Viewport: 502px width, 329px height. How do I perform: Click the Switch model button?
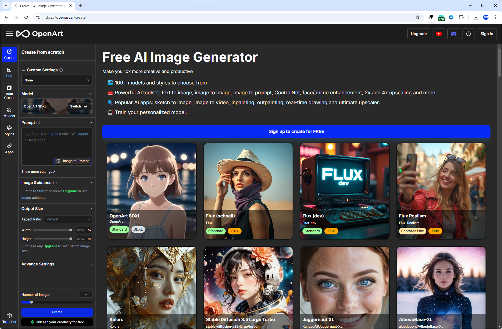point(79,106)
